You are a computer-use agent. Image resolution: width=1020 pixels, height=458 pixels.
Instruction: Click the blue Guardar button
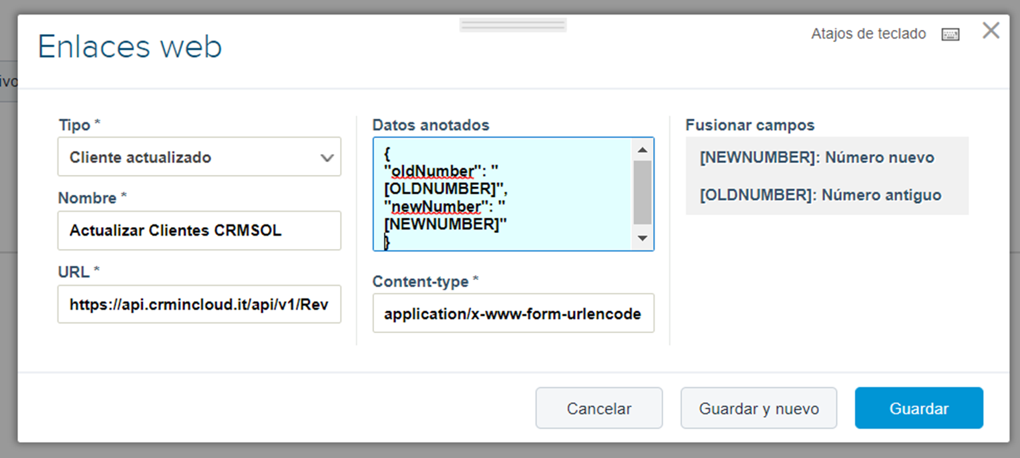pos(919,408)
